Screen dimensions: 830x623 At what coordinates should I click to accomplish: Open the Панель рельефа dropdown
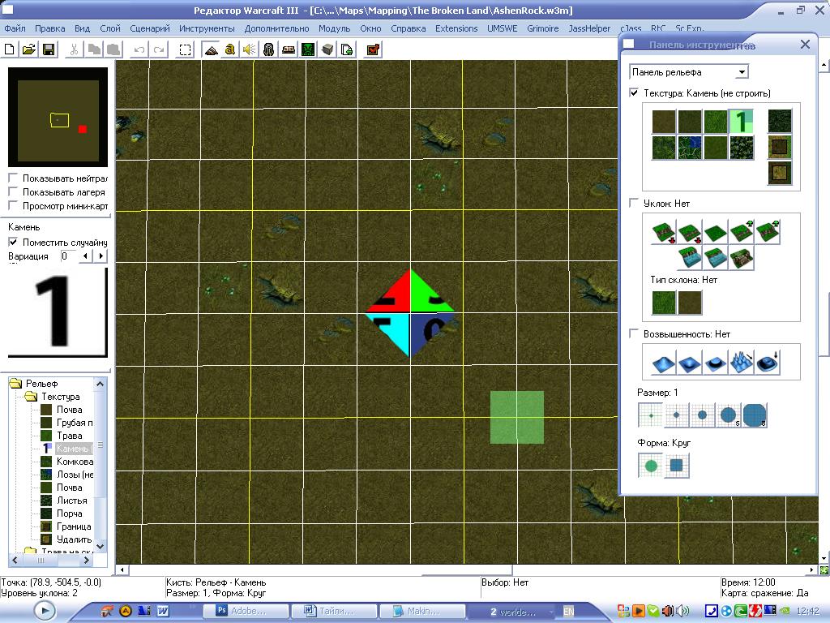(742, 72)
